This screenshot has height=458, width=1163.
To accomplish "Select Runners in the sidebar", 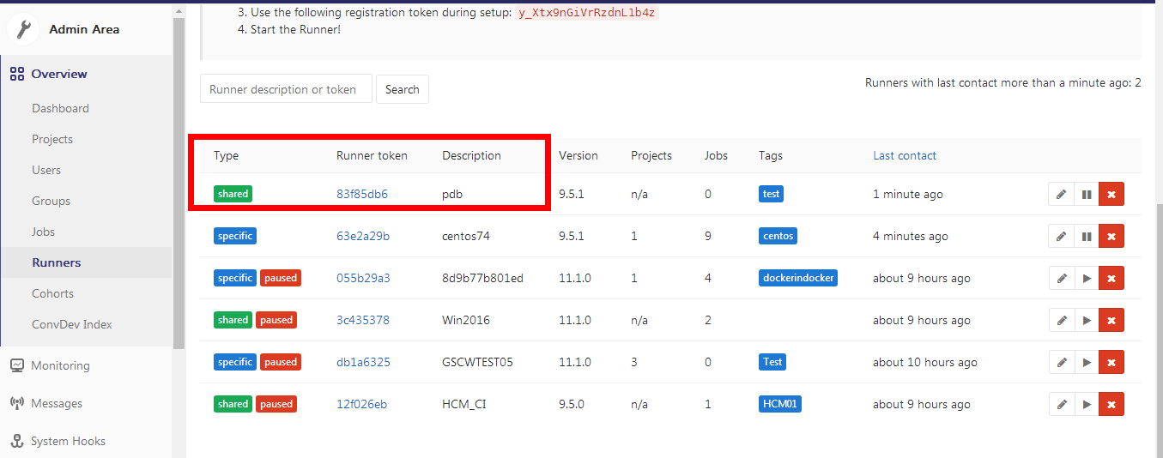I will [x=56, y=262].
